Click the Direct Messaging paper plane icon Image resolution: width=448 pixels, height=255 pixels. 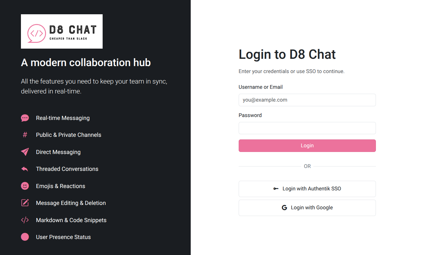pyautogui.click(x=25, y=152)
